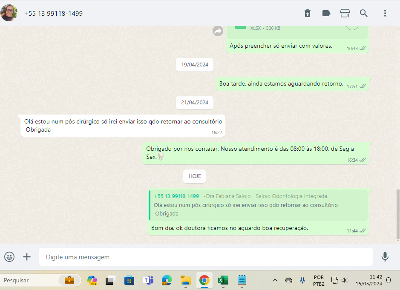Open Notepad from taskbar
This screenshot has width=400, height=290.
pyautogui.click(x=242, y=280)
